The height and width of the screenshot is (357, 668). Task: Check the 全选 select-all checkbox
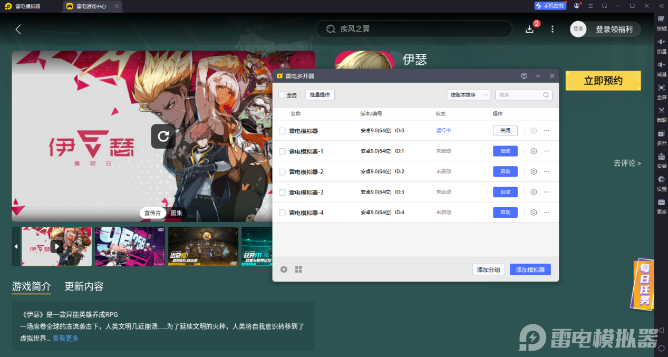click(x=282, y=95)
